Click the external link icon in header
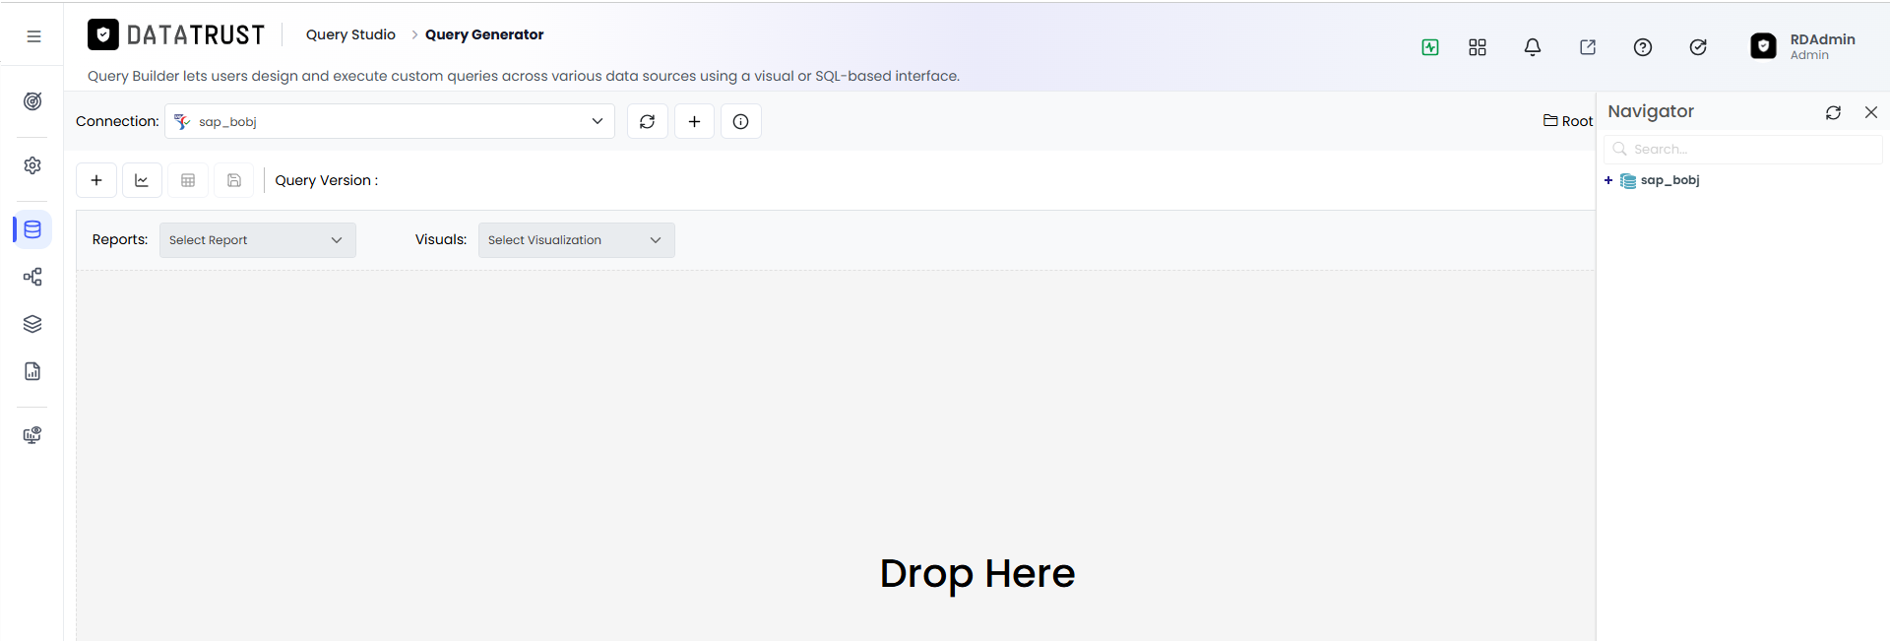 click(x=1588, y=47)
